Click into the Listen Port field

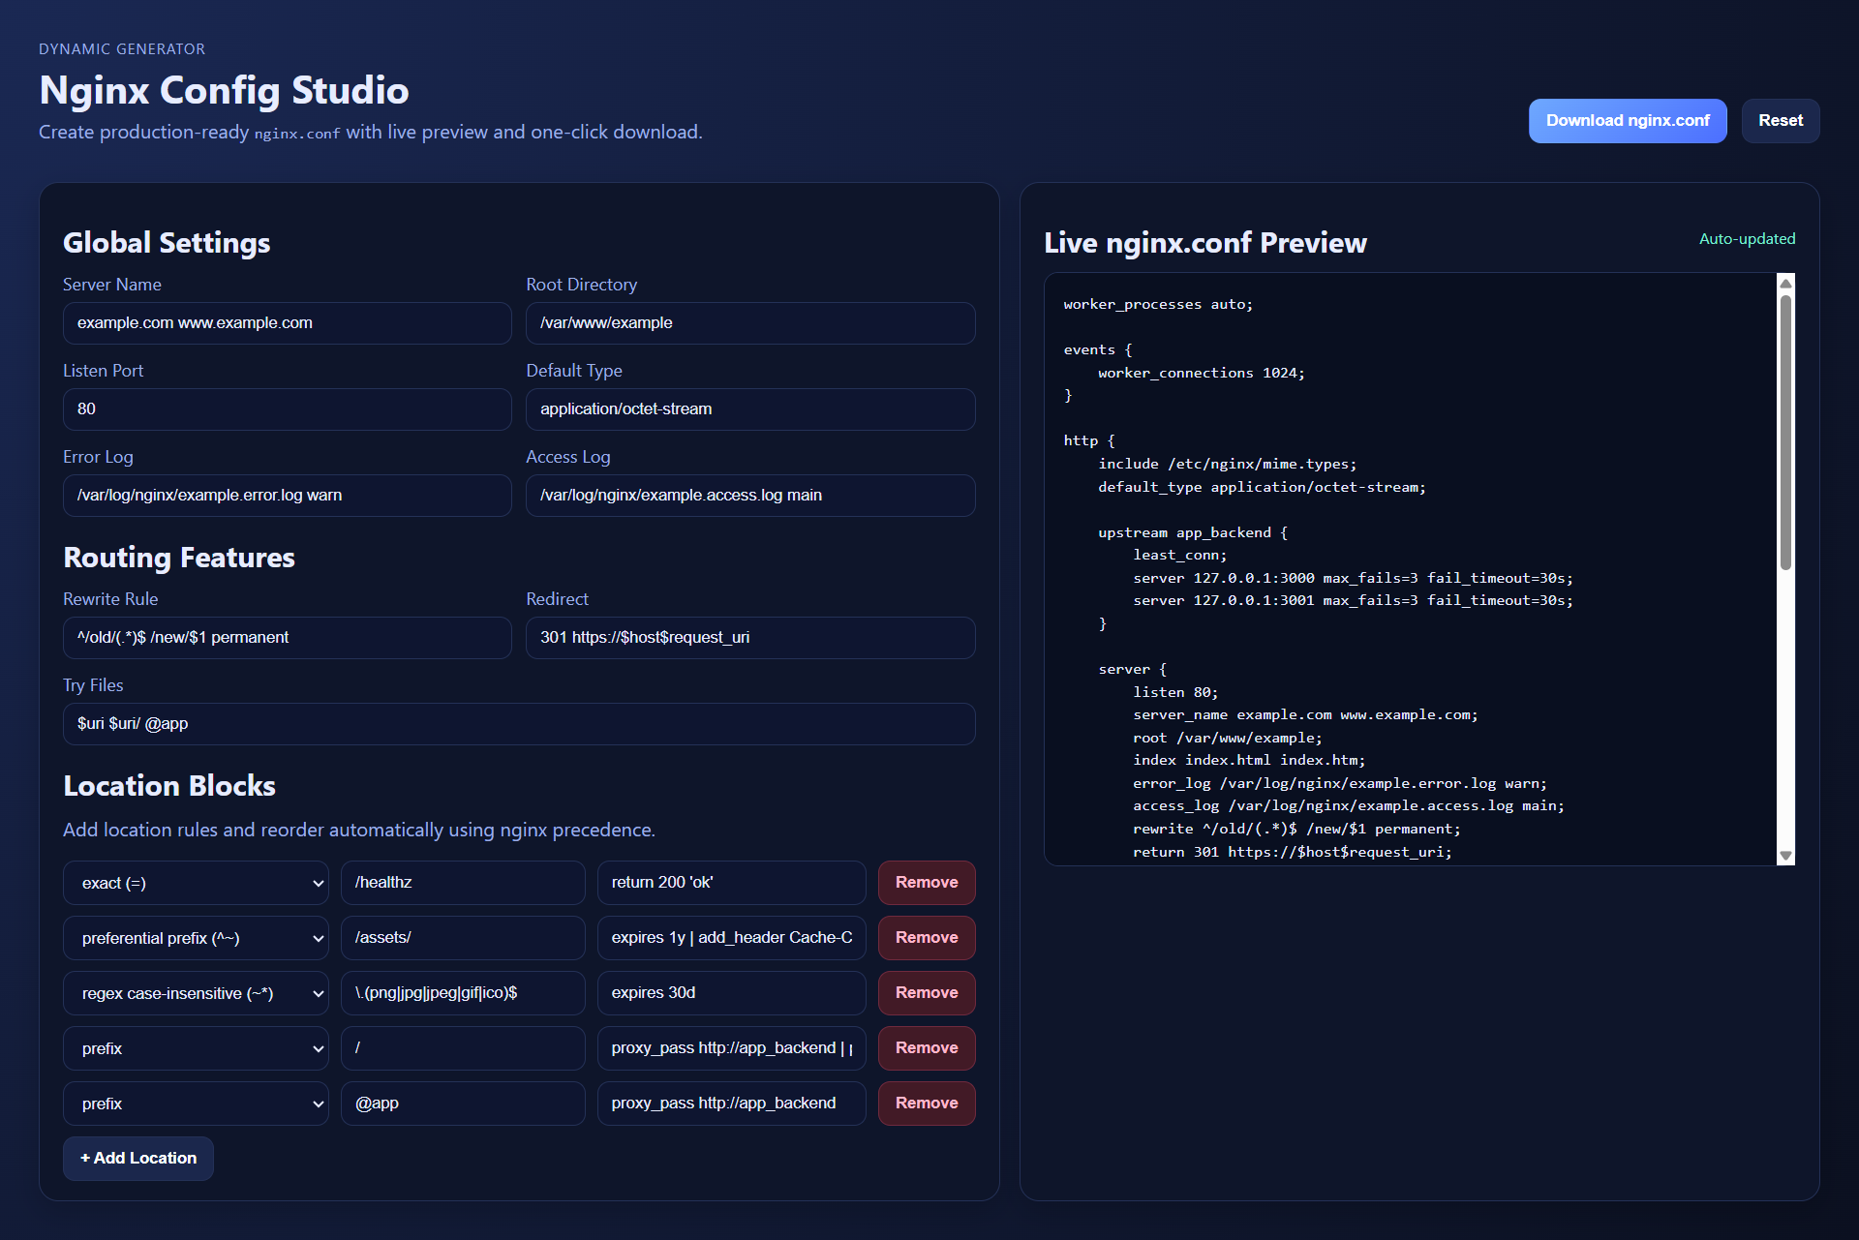coord(288,409)
